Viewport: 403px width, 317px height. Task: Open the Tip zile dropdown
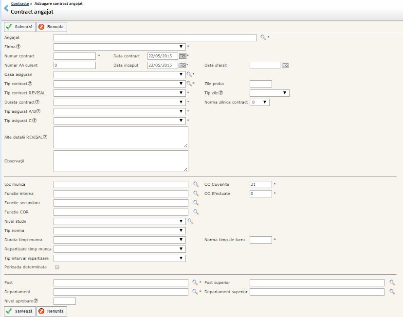[x=269, y=93]
